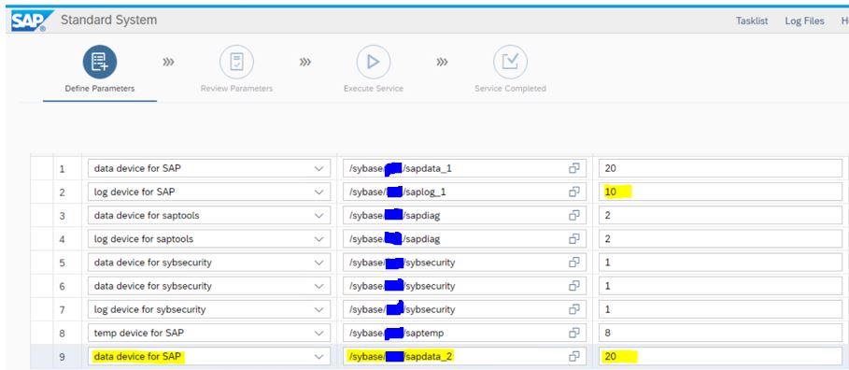Open value help for row 6 sybsecurity path
849x370 pixels.
coord(574,286)
